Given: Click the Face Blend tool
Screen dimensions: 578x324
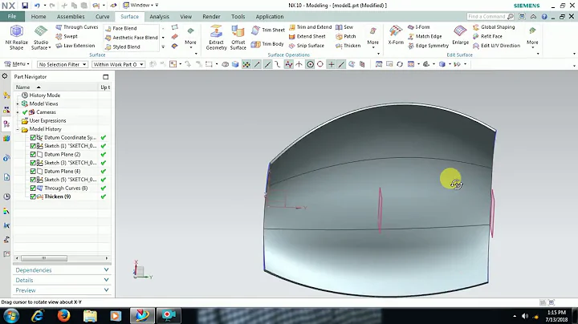Looking at the screenshot, I should pos(121,28).
